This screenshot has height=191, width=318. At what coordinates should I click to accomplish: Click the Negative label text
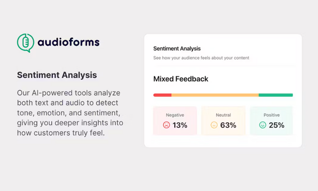(175, 115)
